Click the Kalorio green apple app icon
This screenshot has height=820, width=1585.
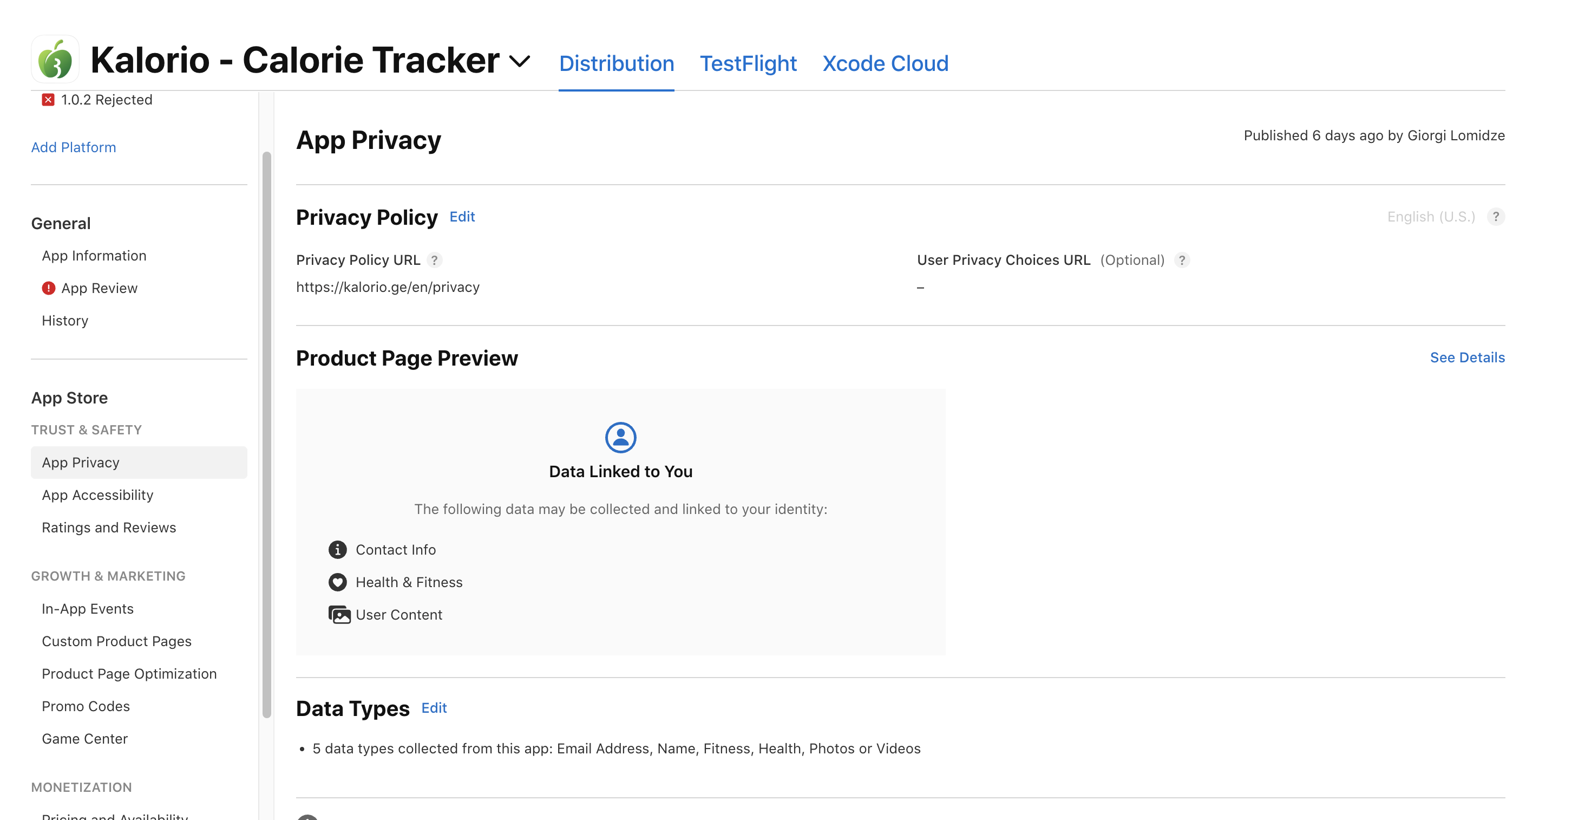[55, 60]
